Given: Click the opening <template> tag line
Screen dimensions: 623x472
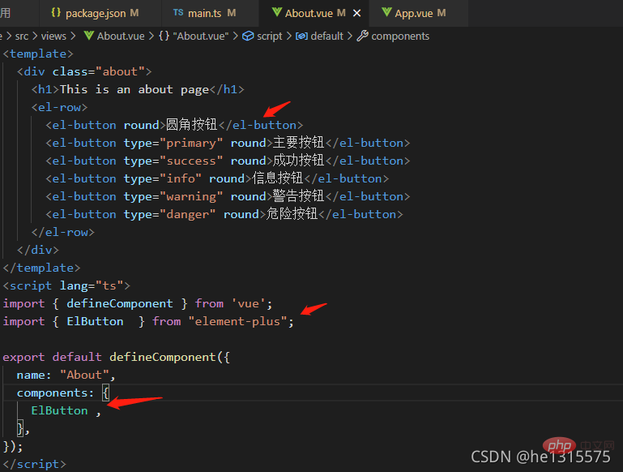Looking at the screenshot, I should [x=38, y=54].
